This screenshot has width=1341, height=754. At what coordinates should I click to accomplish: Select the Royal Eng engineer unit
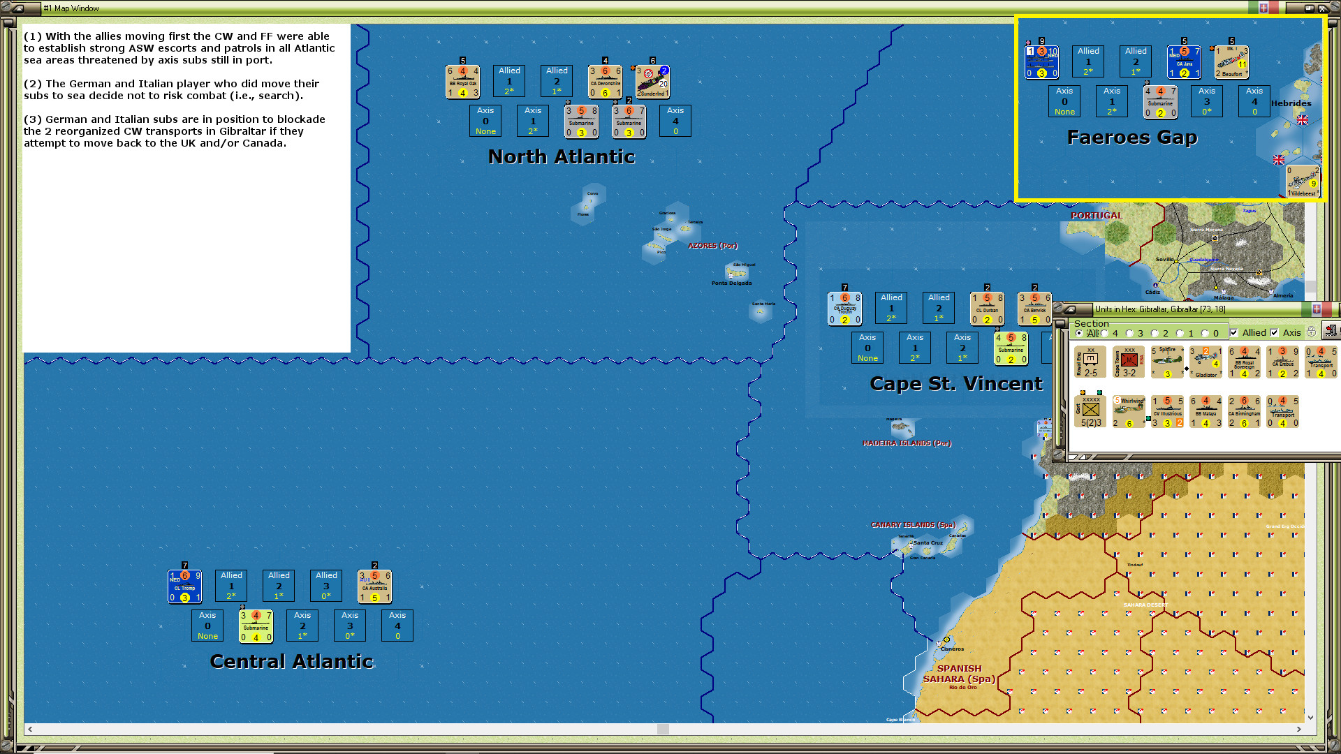tap(1090, 362)
